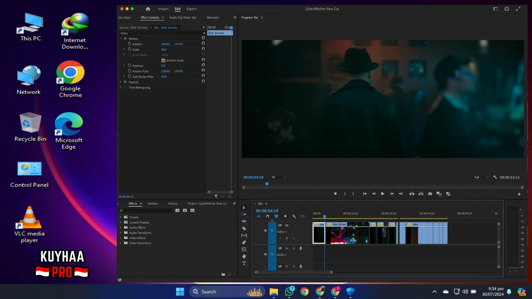Viewport: 532px width, 299px height.
Task: Open timeline display settings wrench
Action: [x=294, y=216]
